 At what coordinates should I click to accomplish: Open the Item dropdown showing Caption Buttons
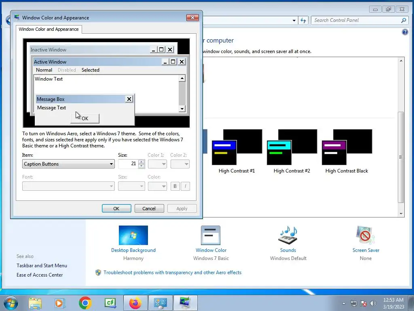pos(68,164)
